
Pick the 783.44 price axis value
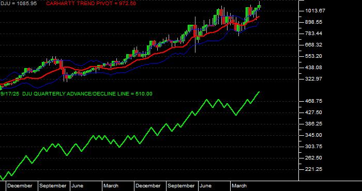[x=312, y=34]
